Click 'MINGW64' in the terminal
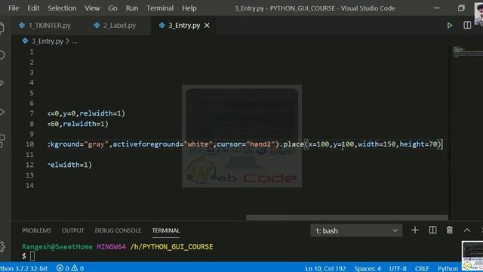 click(111, 247)
